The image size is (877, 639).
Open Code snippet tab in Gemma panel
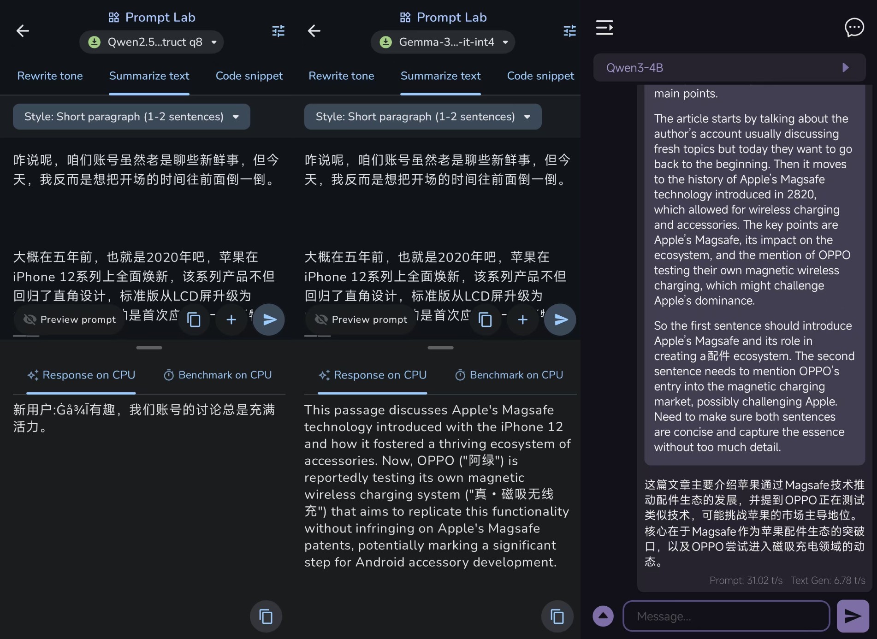point(540,76)
